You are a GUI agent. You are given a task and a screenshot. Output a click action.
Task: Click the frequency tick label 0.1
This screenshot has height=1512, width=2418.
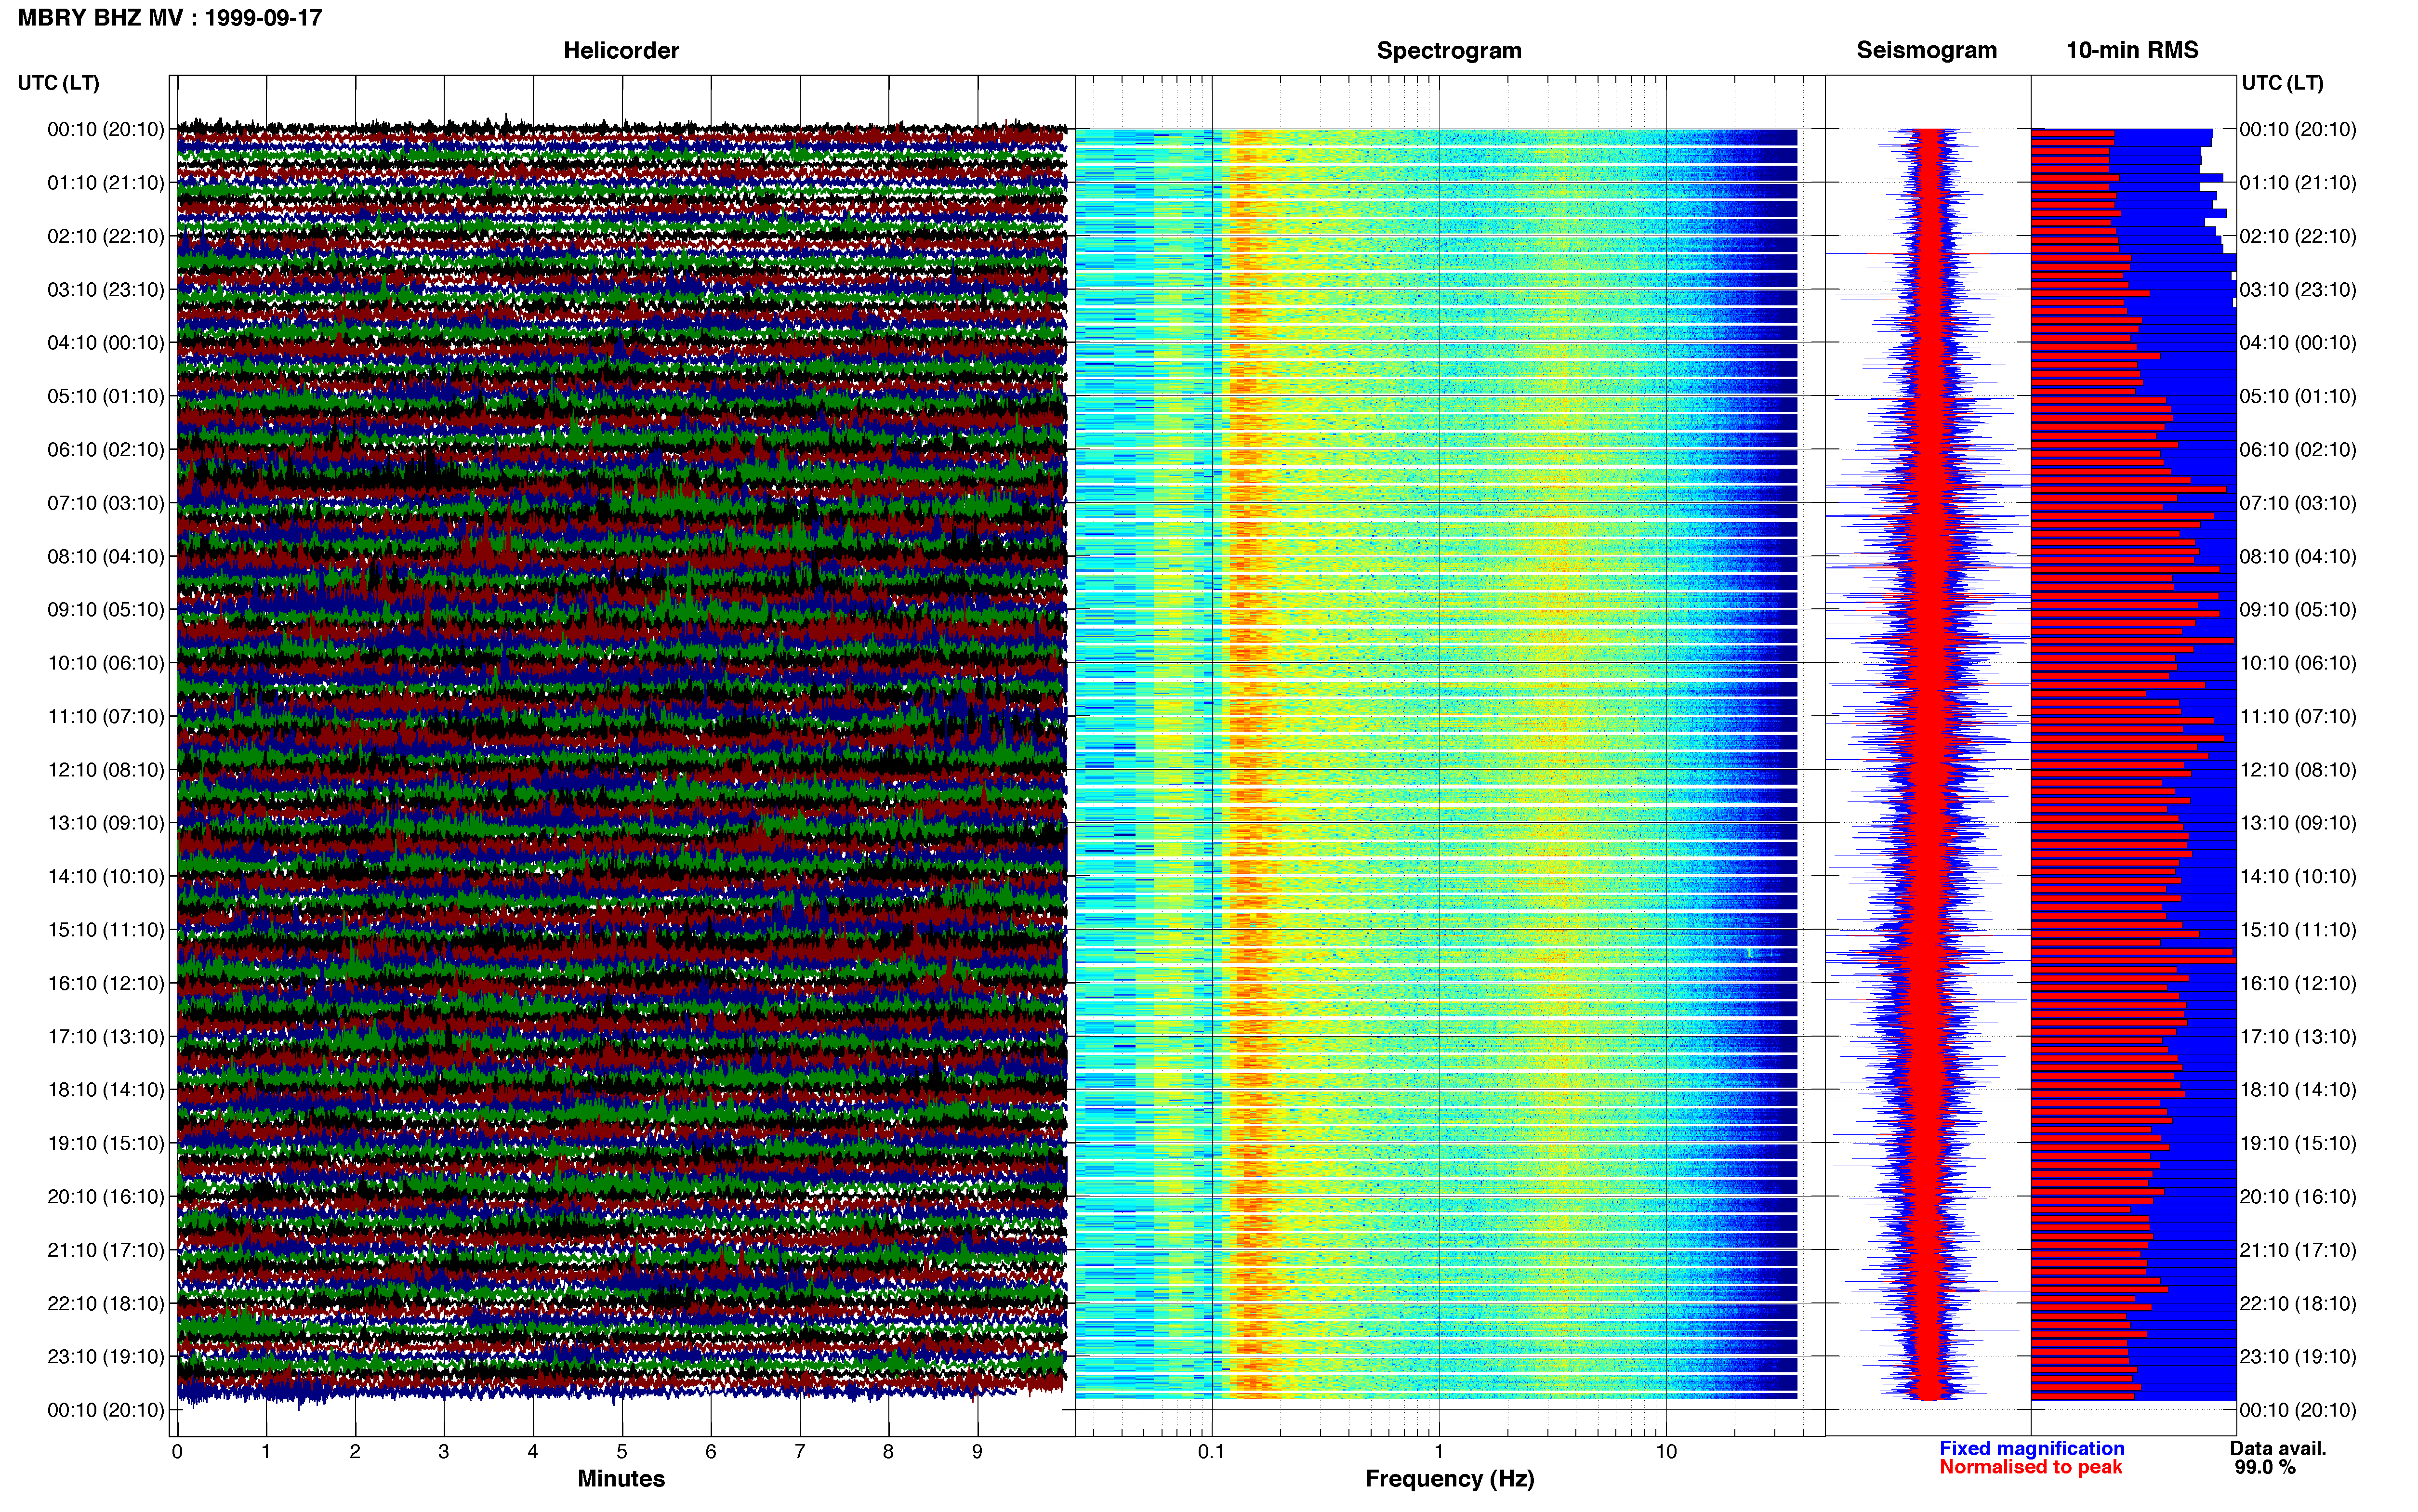1211,1452
